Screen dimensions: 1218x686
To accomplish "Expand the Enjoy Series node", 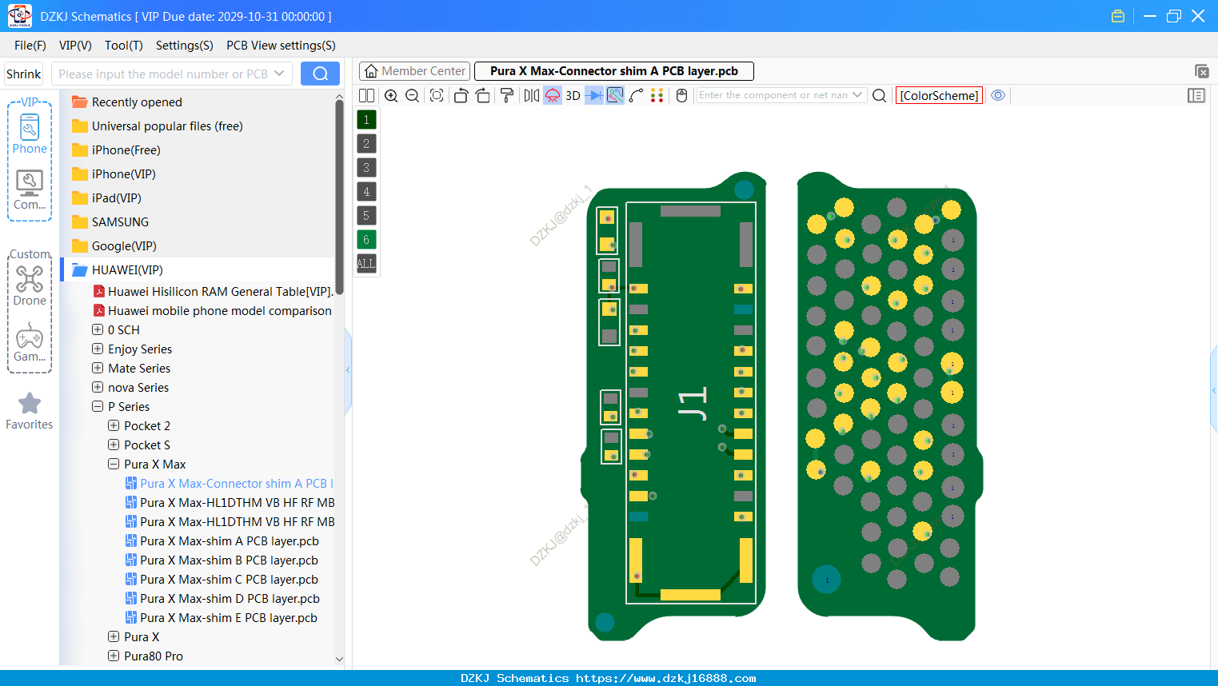I will (98, 349).
